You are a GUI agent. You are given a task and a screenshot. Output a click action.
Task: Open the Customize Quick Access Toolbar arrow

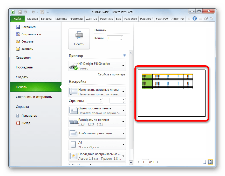[48, 12]
